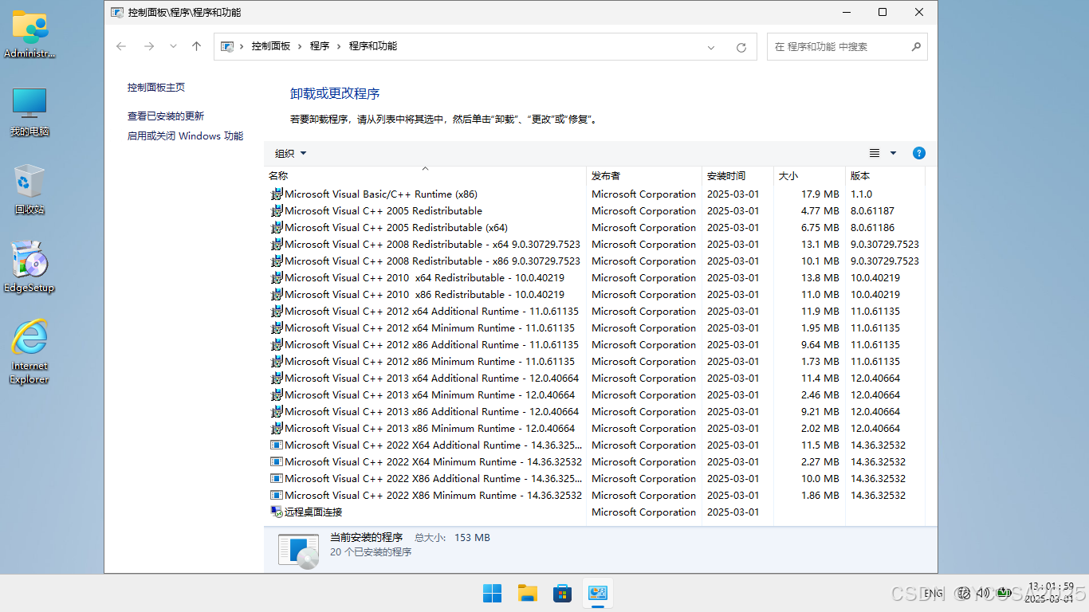The width and height of the screenshot is (1089, 612).
Task: Select Internet Explorer desktop icon
Action: (29, 352)
